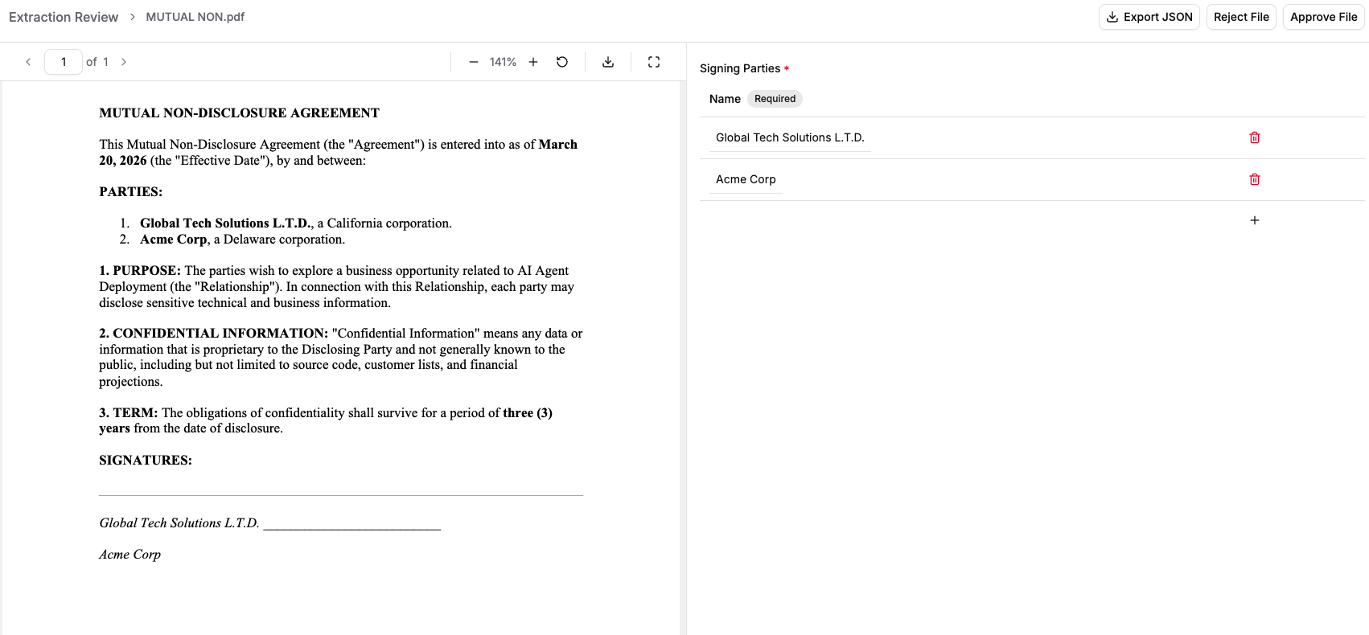This screenshot has height=635, width=1369.
Task: Click the 141% zoom level indicator
Action: click(x=503, y=62)
